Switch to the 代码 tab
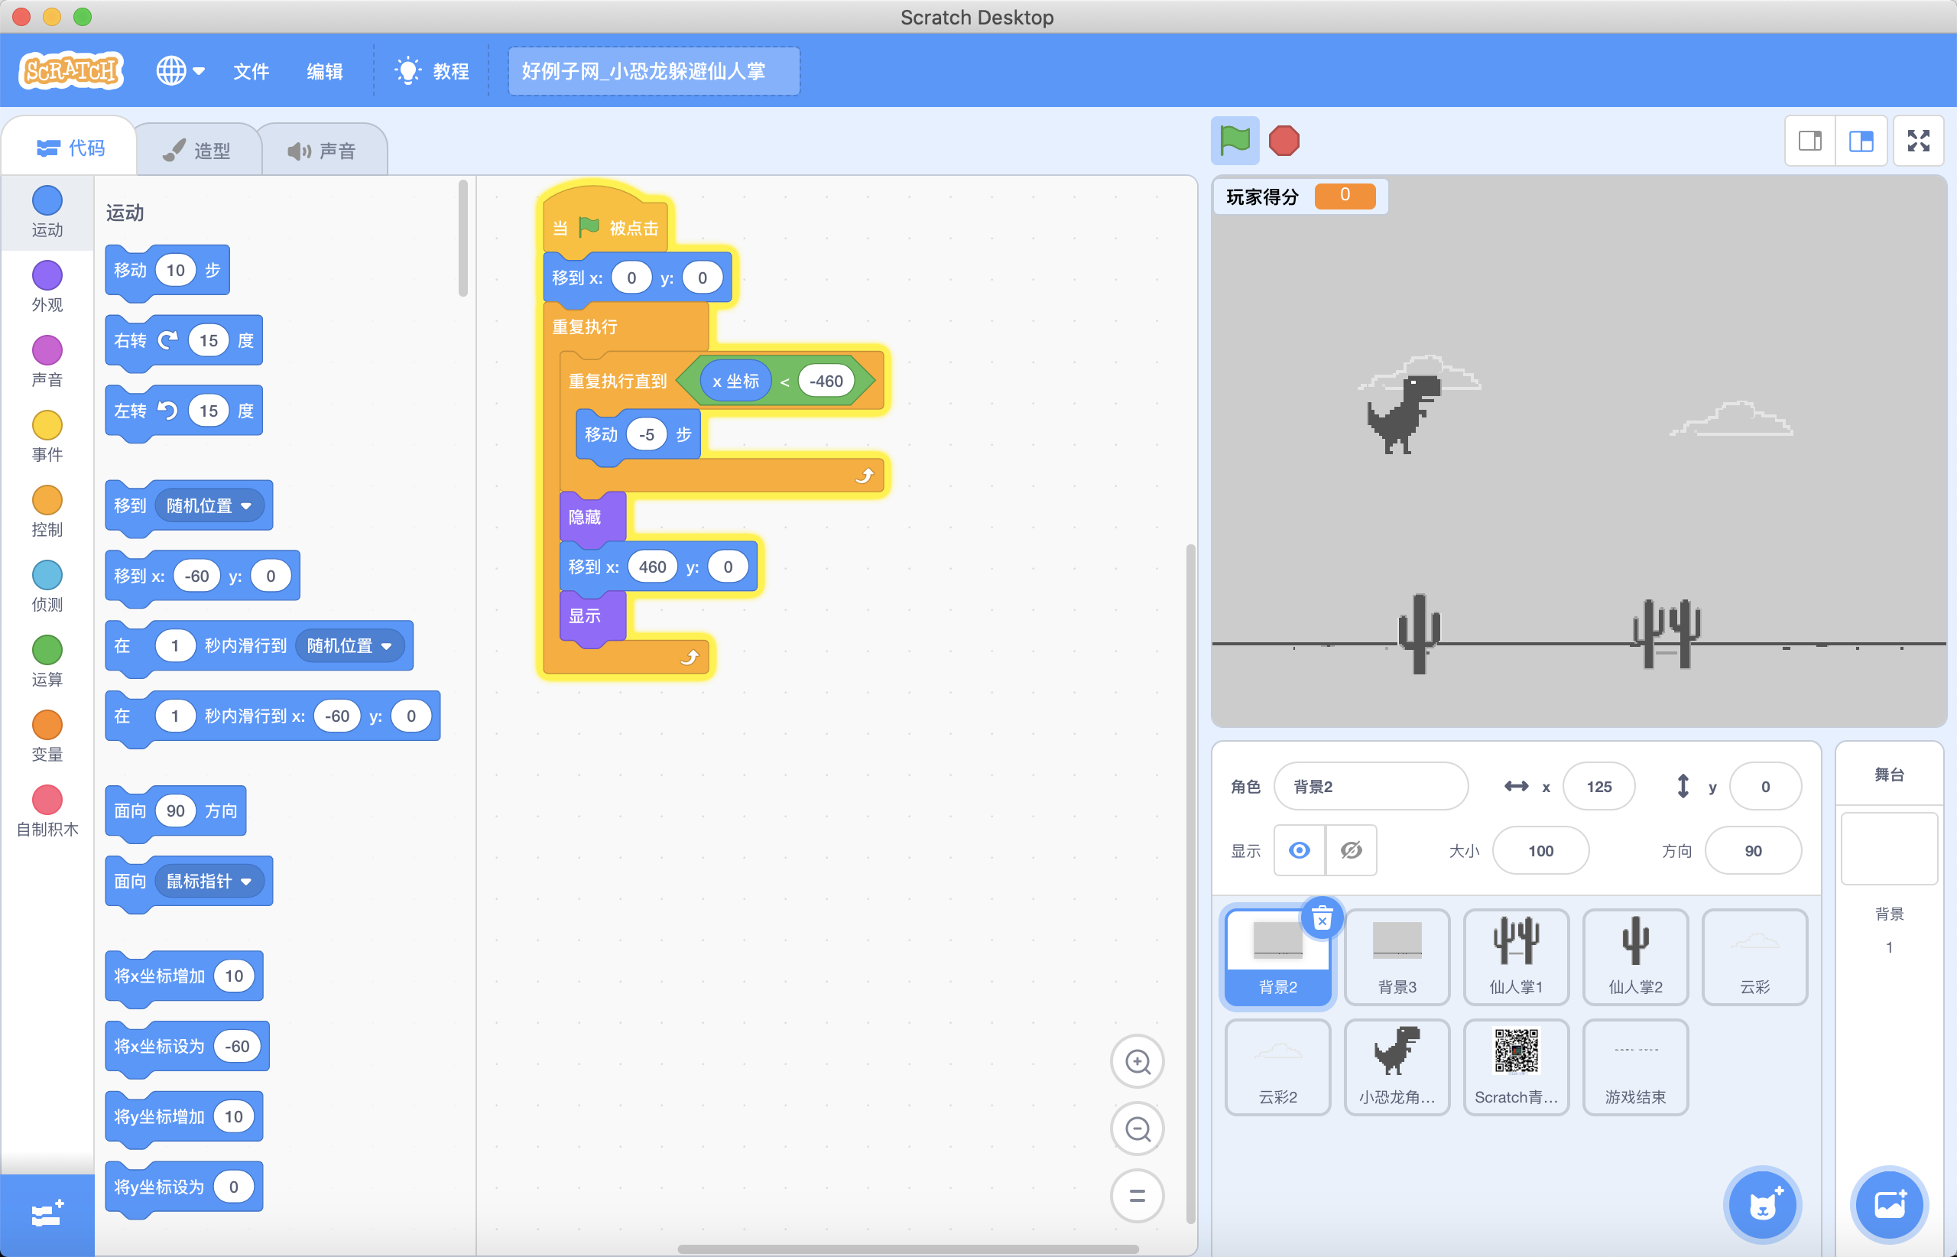Screen dimensions: 1957x1257 click(x=71, y=148)
